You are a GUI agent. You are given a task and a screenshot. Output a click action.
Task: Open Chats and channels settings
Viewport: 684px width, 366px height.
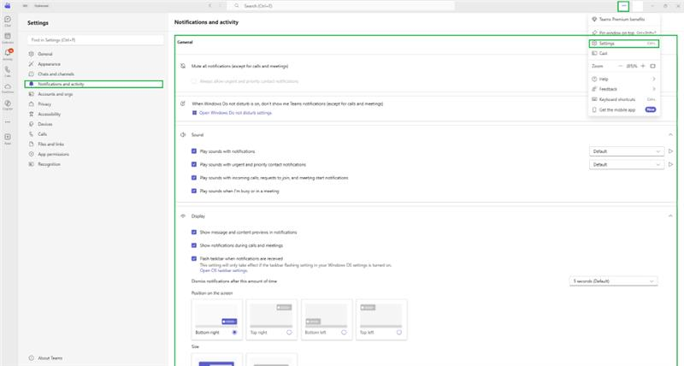coord(94,74)
